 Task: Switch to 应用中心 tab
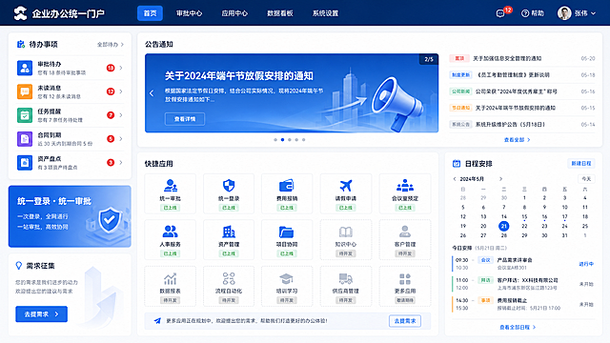click(x=234, y=13)
